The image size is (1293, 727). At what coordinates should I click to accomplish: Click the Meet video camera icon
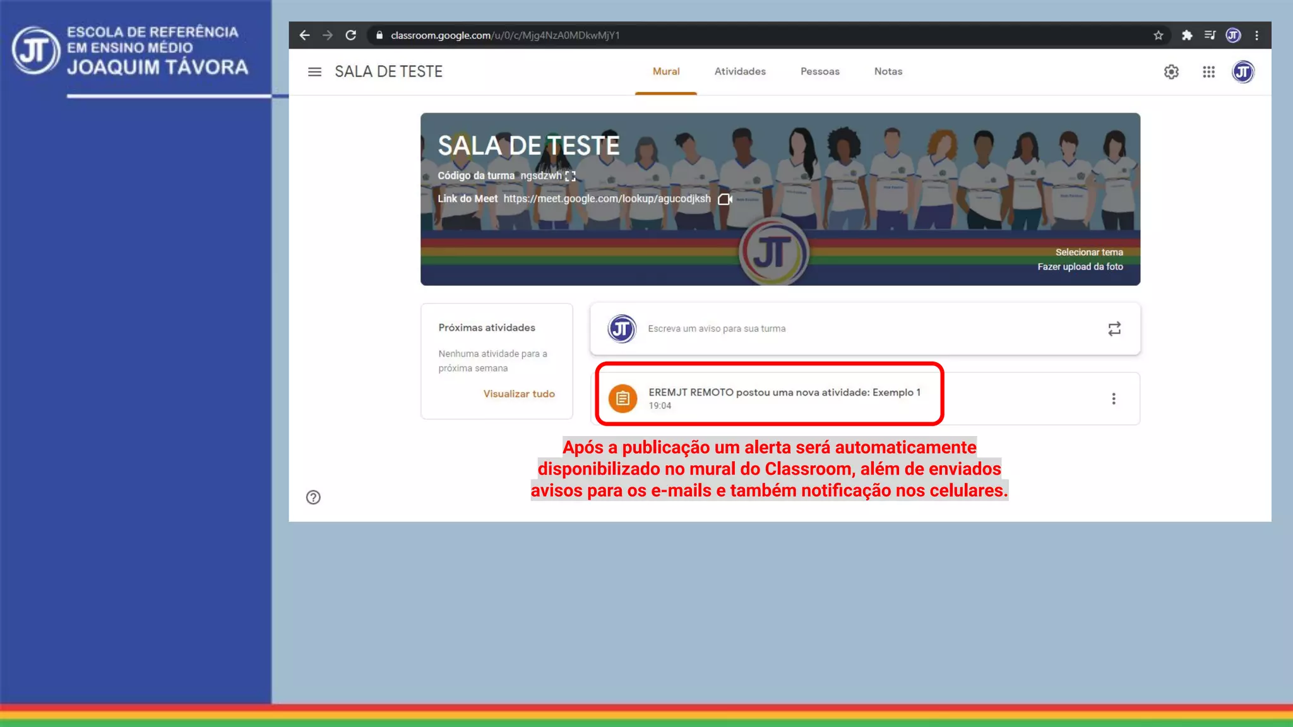(725, 199)
